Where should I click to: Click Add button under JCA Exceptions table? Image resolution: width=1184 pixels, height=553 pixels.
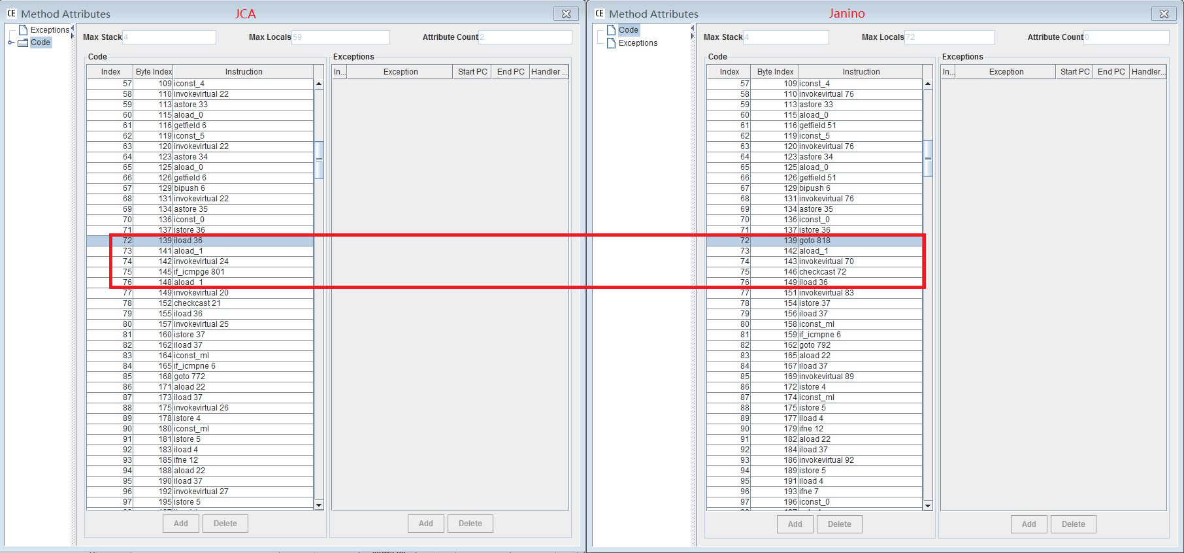(x=426, y=524)
